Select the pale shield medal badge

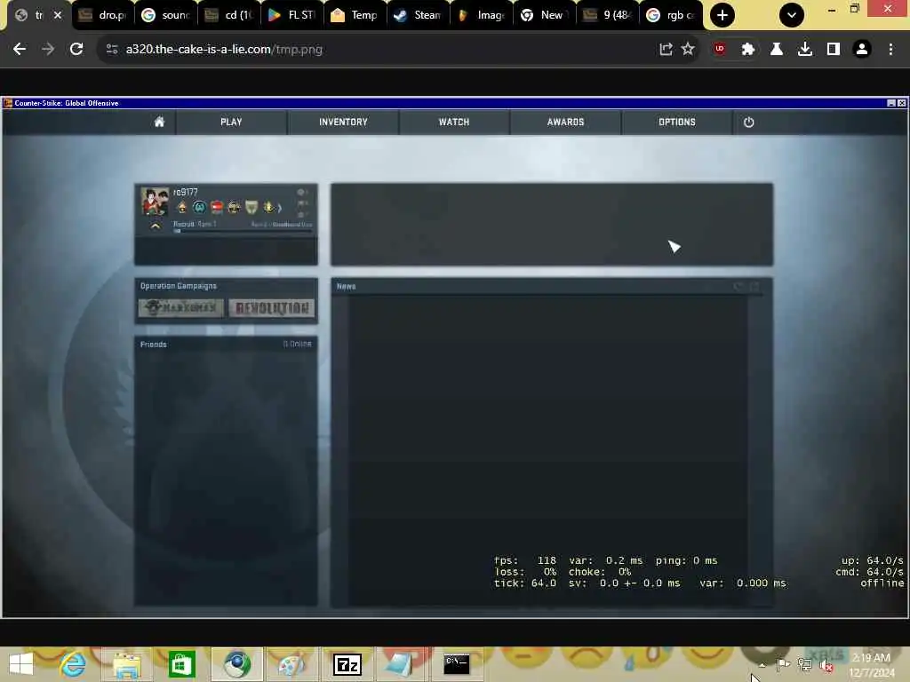tap(251, 207)
